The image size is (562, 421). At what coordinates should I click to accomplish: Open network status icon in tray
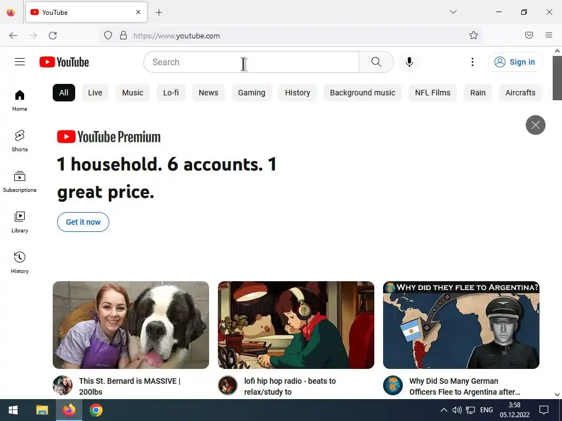(470, 410)
